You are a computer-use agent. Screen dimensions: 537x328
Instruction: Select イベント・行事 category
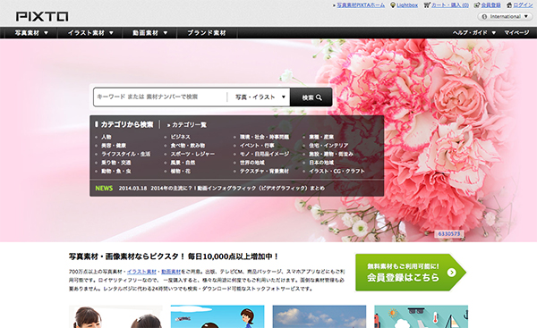[x=257, y=146]
